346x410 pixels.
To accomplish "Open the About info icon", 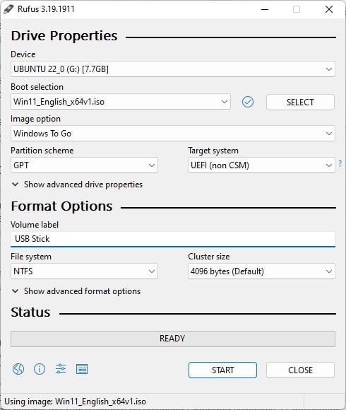I will [x=40, y=369].
